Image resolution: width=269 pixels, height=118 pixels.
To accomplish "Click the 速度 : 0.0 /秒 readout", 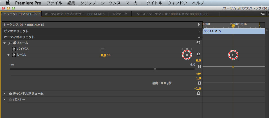I will click(x=162, y=83).
